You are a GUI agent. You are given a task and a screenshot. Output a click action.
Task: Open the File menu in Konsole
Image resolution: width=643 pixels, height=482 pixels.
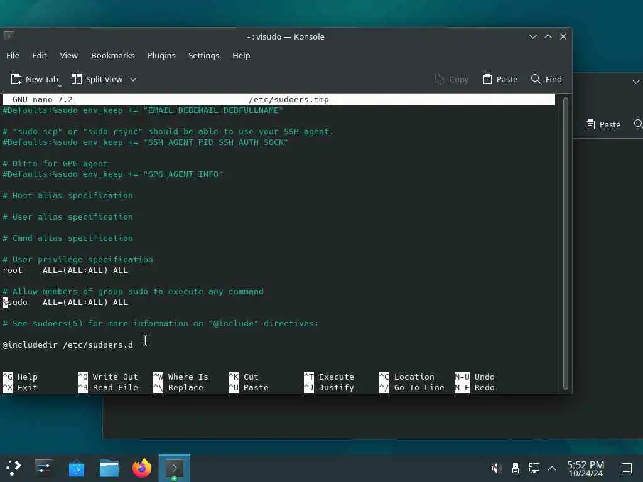[x=13, y=55]
